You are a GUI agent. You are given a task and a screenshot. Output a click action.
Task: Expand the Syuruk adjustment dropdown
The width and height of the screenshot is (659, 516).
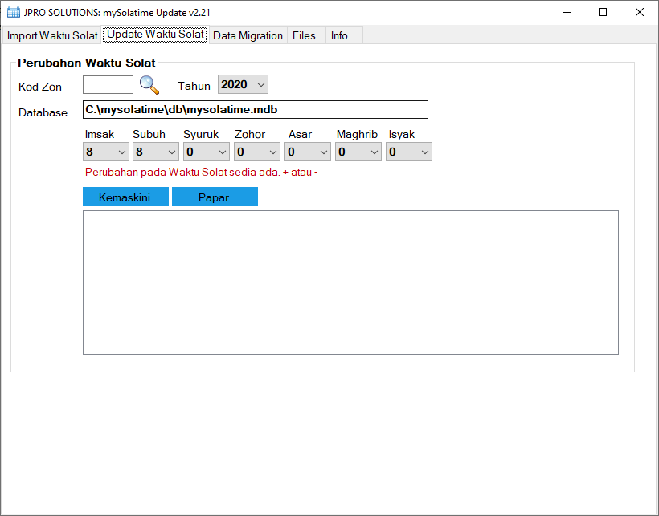click(207, 152)
